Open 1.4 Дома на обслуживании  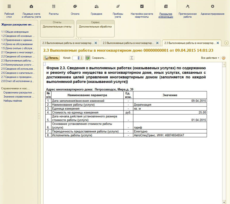tap(17, 44)
